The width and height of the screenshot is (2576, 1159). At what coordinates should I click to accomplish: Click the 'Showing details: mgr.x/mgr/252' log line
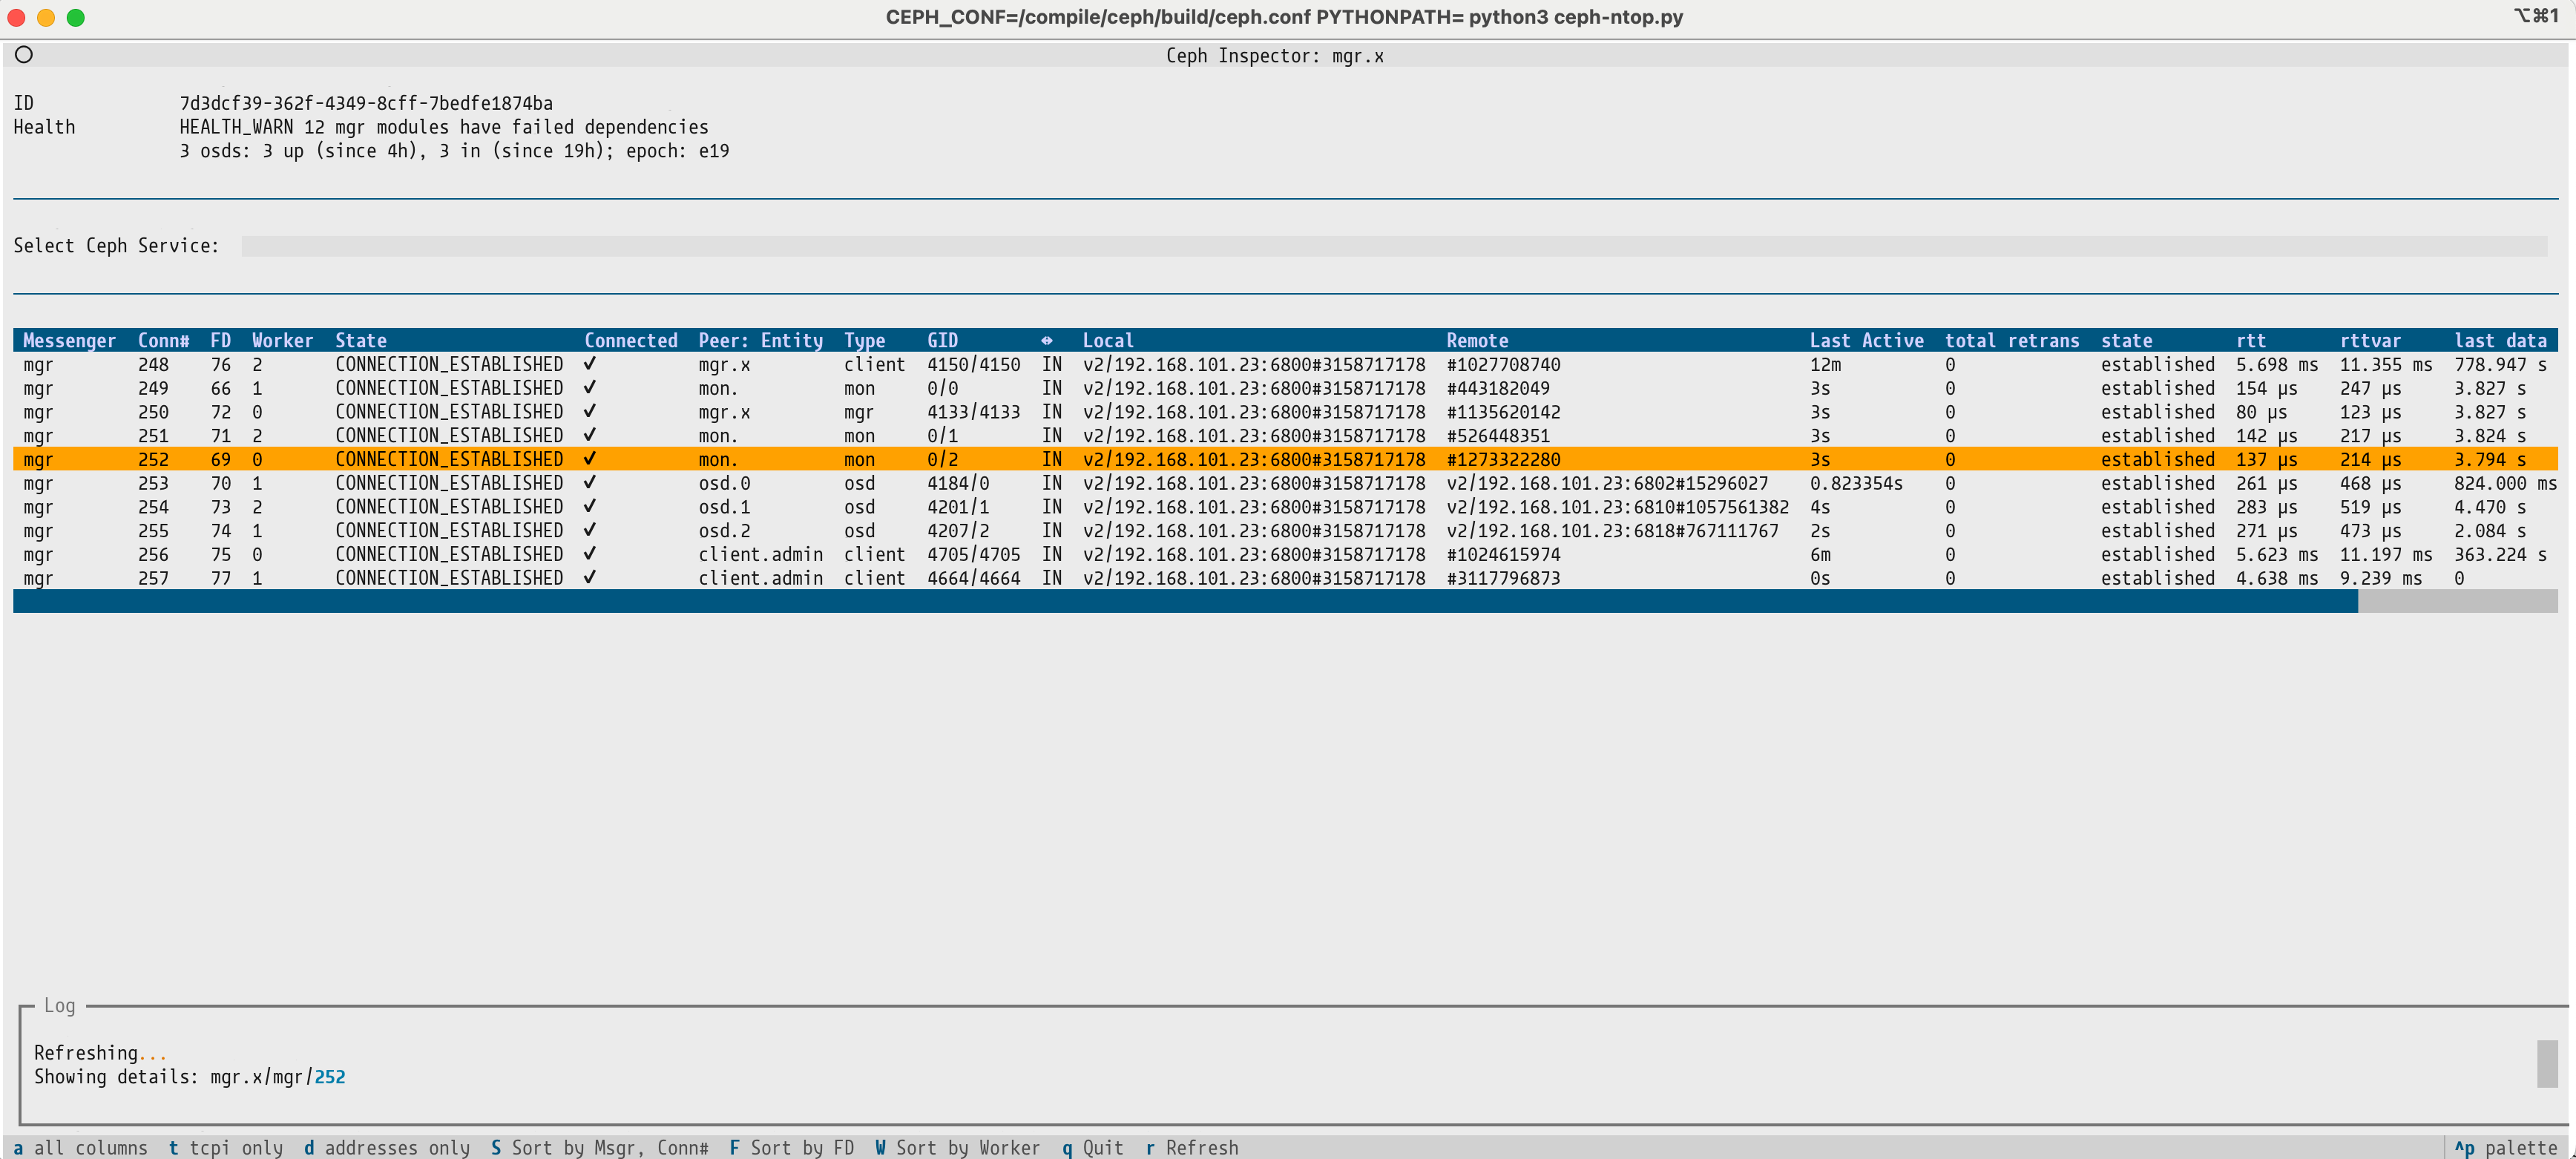[190, 1077]
